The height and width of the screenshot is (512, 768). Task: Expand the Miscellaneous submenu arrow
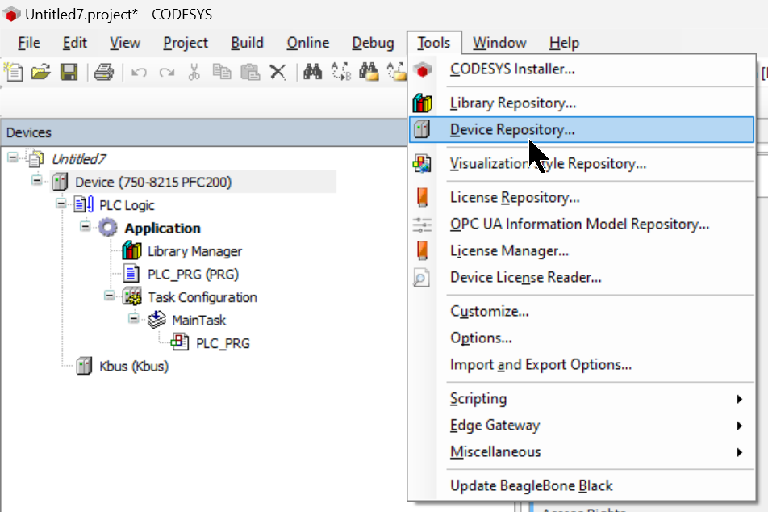pos(740,452)
